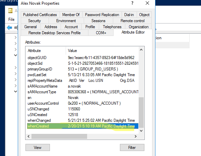
Task: Switch to the Member Of tab
Action: (x=71, y=15)
